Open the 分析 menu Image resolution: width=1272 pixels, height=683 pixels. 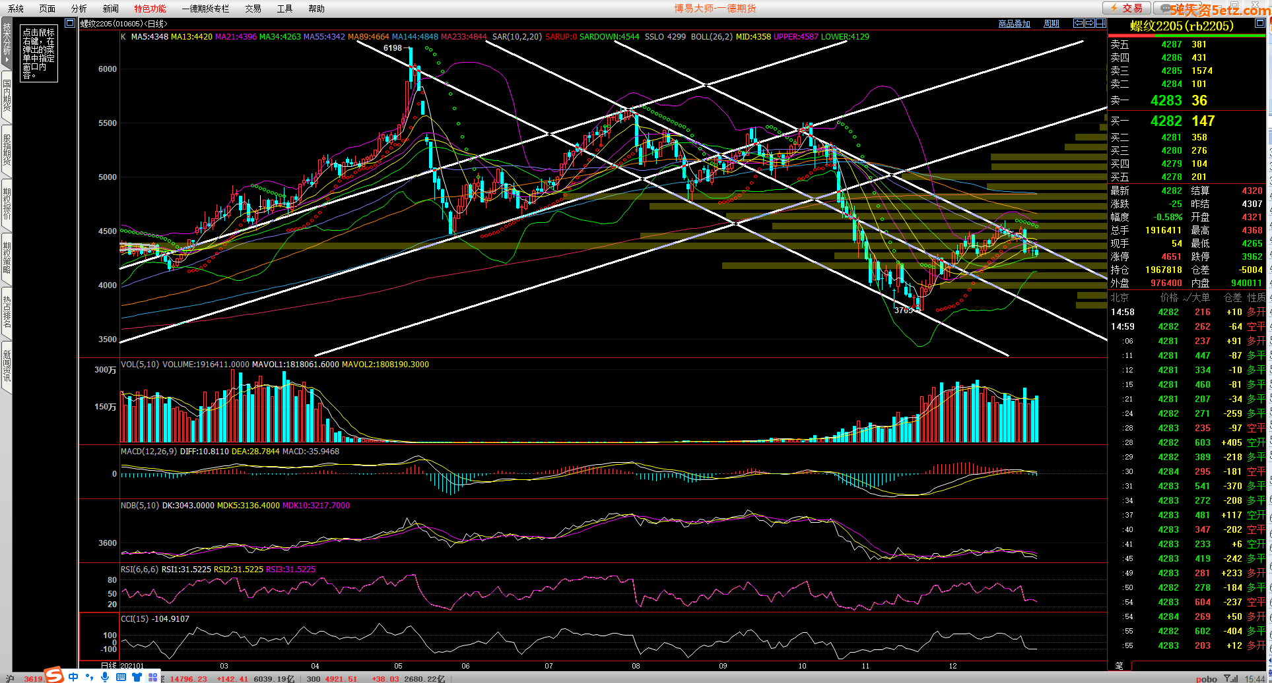pyautogui.click(x=79, y=9)
